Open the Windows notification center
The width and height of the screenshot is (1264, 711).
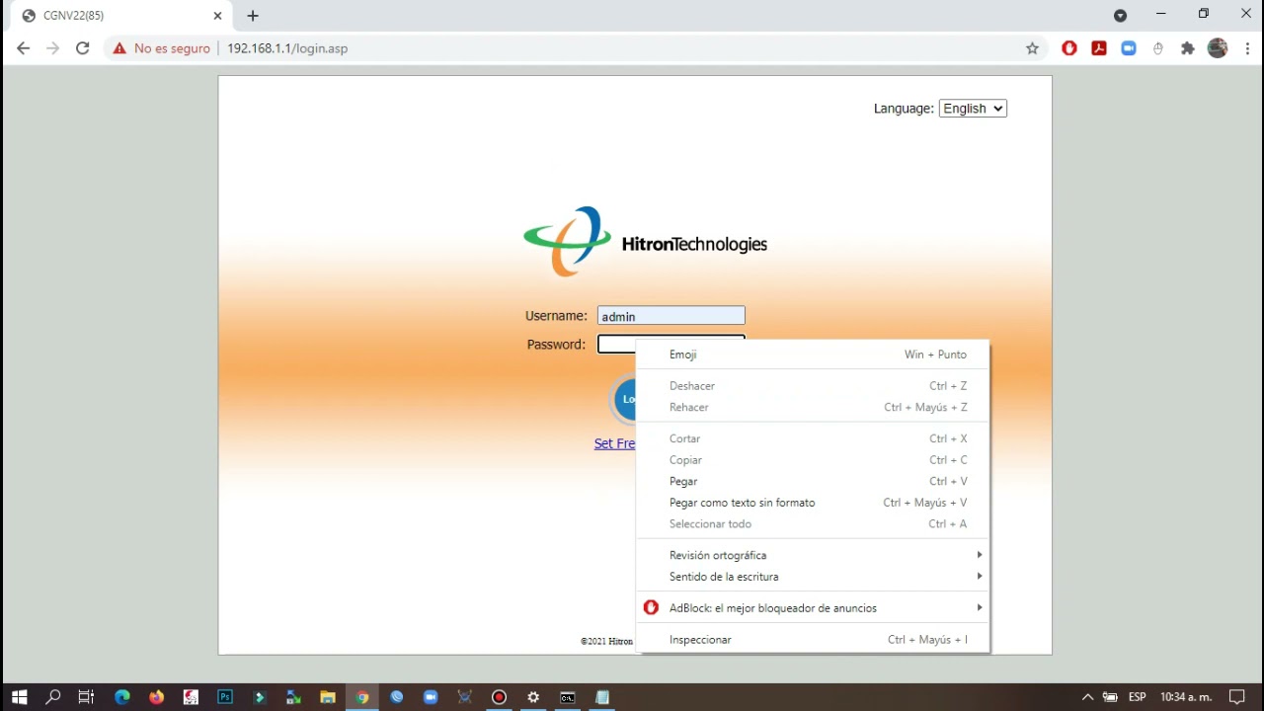[x=1237, y=697]
